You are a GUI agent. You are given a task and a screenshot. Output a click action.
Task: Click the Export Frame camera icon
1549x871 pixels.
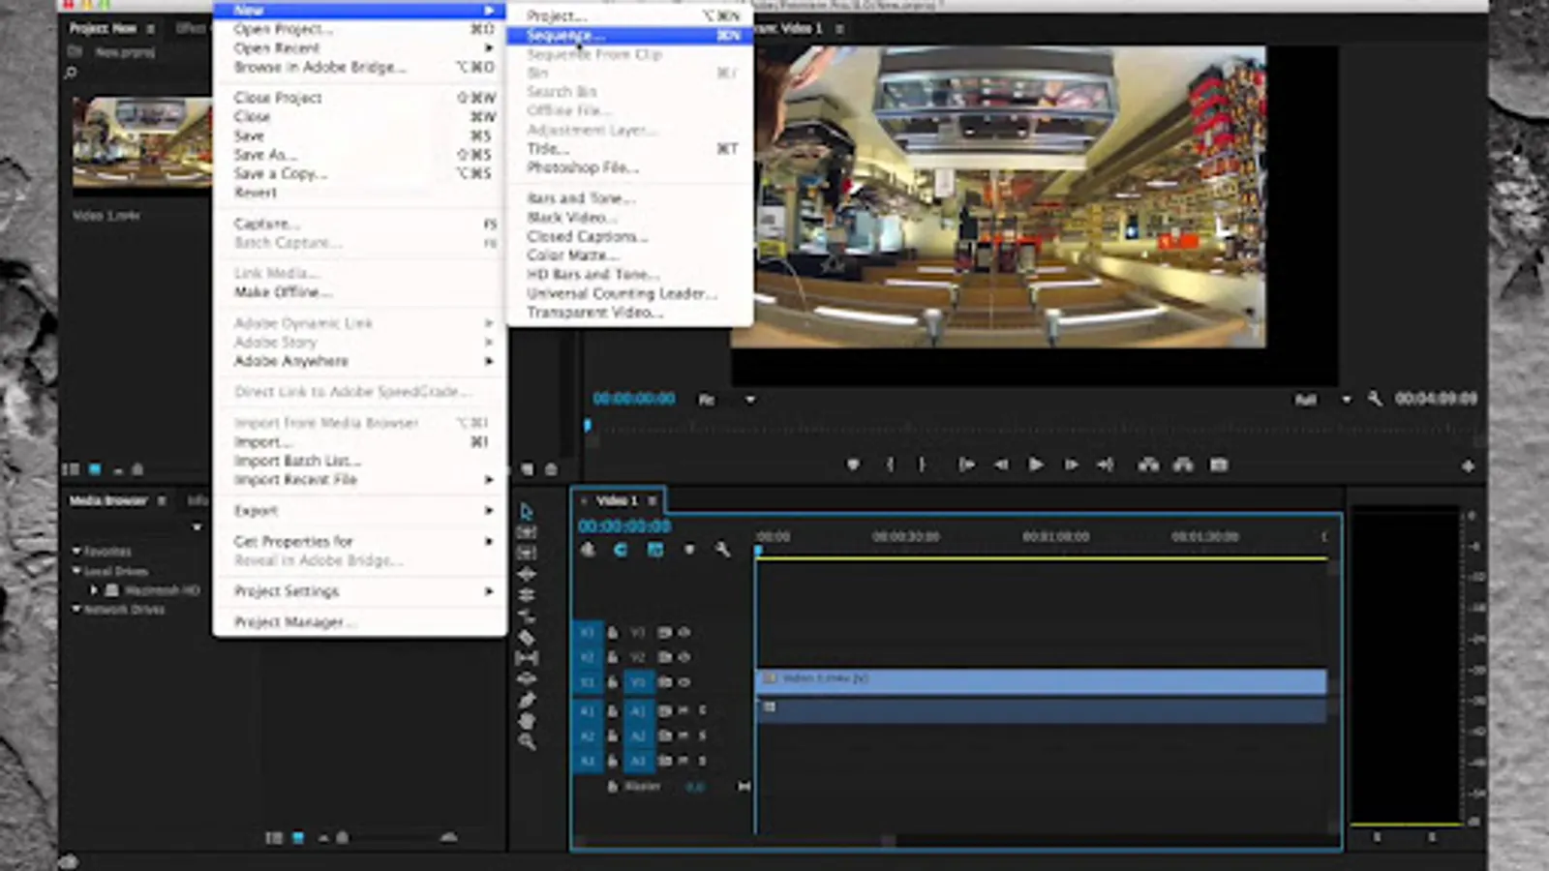pyautogui.click(x=1219, y=466)
